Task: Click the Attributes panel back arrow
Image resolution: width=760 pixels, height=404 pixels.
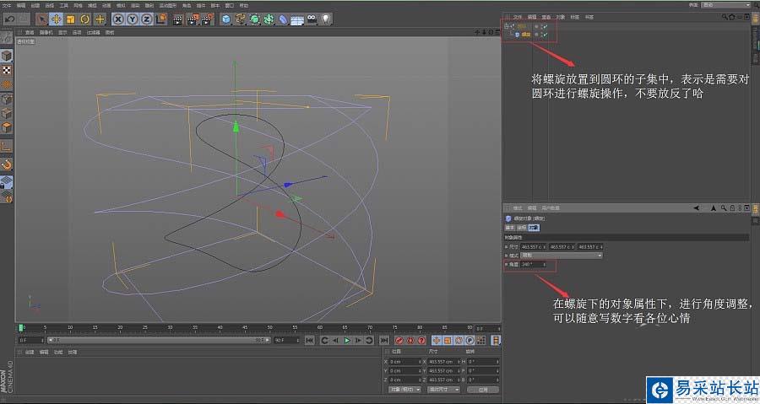Action: tap(696, 208)
